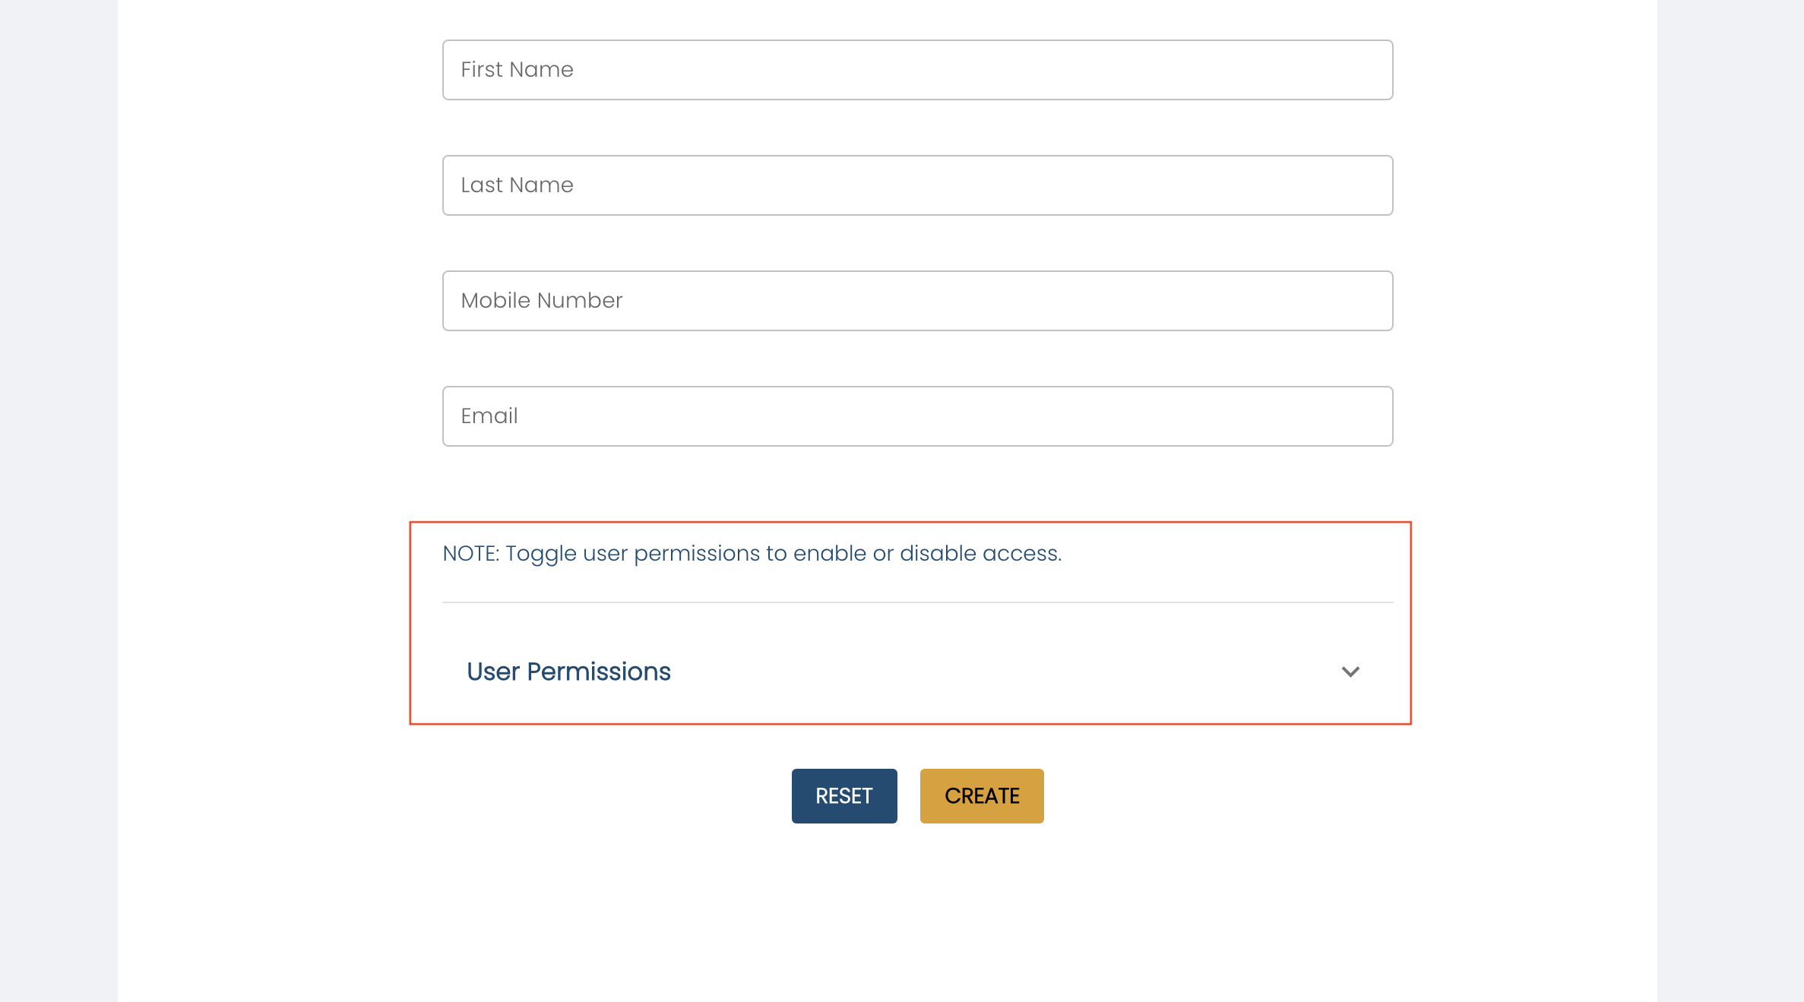Click the gray page margin on the left

point(58,501)
